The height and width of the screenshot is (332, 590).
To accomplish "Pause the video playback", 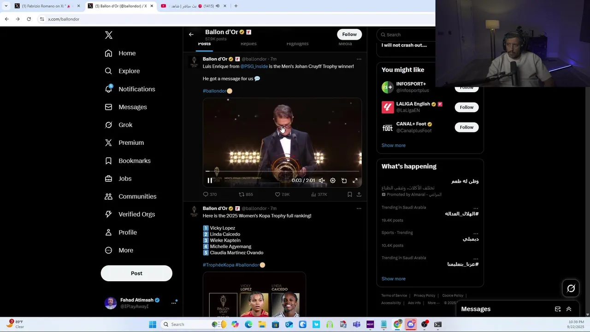I will [x=210, y=181].
